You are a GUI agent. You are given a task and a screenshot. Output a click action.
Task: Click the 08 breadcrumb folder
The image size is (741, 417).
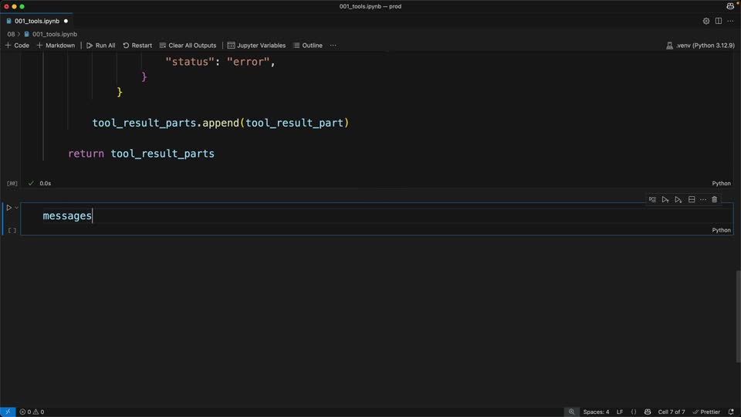point(11,34)
